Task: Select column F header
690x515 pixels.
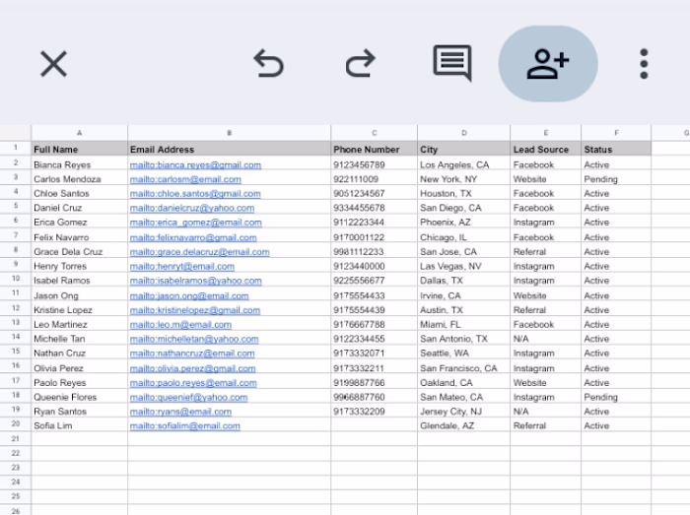Action: coord(616,133)
